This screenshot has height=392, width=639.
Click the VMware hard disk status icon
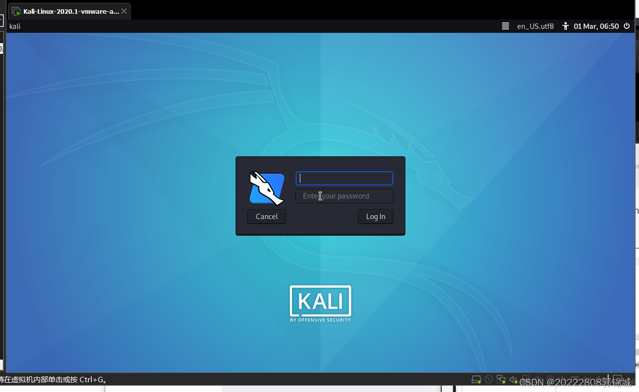(476, 379)
